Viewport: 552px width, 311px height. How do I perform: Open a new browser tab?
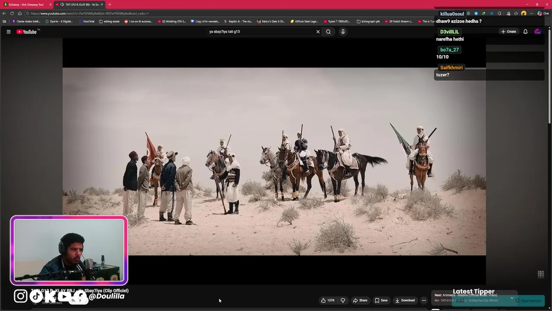tap(110, 4)
